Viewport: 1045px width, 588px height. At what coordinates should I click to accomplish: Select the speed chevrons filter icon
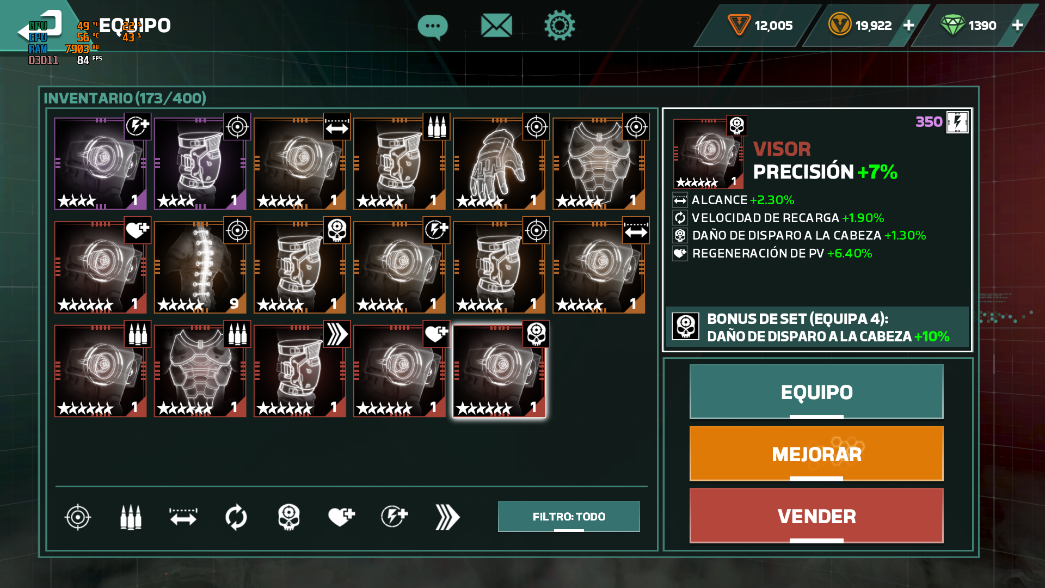[x=447, y=517]
